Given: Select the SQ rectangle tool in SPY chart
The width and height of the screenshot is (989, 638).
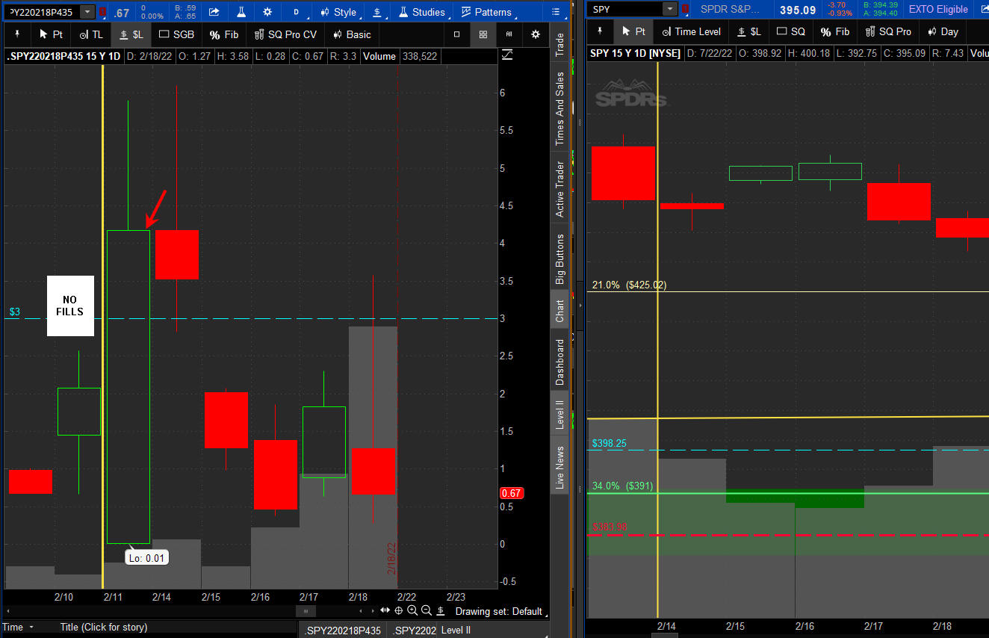Looking at the screenshot, I should 790,31.
